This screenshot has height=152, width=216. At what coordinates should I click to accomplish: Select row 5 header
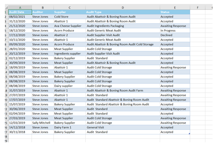6,30
